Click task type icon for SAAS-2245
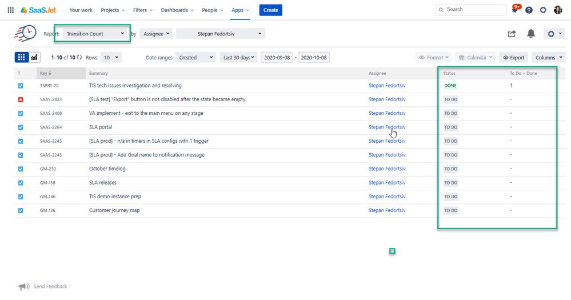This screenshot has height=300, width=571. (x=21, y=141)
